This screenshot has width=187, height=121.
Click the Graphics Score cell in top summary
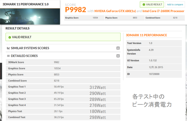84,18
